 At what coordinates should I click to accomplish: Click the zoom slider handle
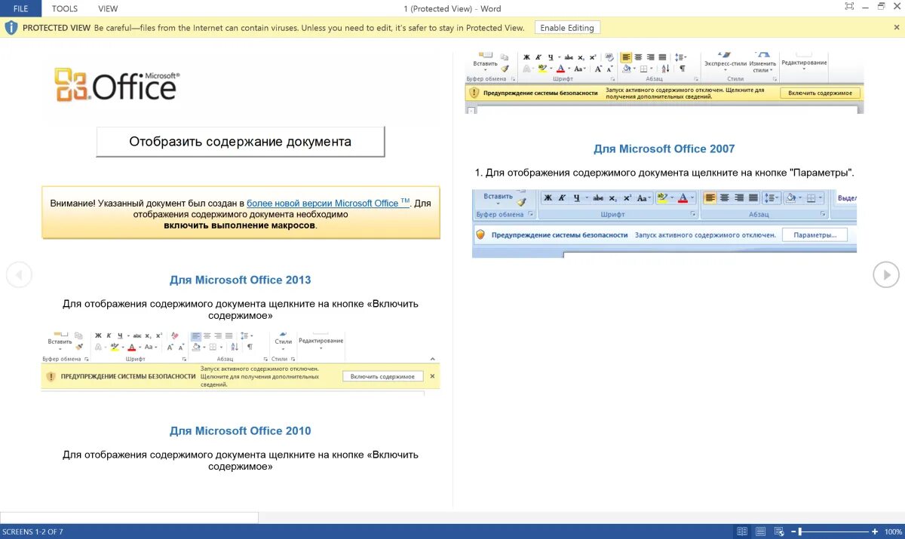800,531
